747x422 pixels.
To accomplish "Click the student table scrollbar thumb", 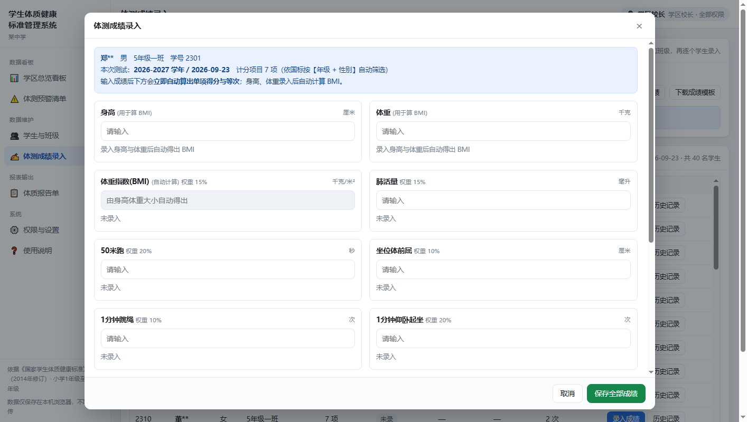I will coord(716,227).
